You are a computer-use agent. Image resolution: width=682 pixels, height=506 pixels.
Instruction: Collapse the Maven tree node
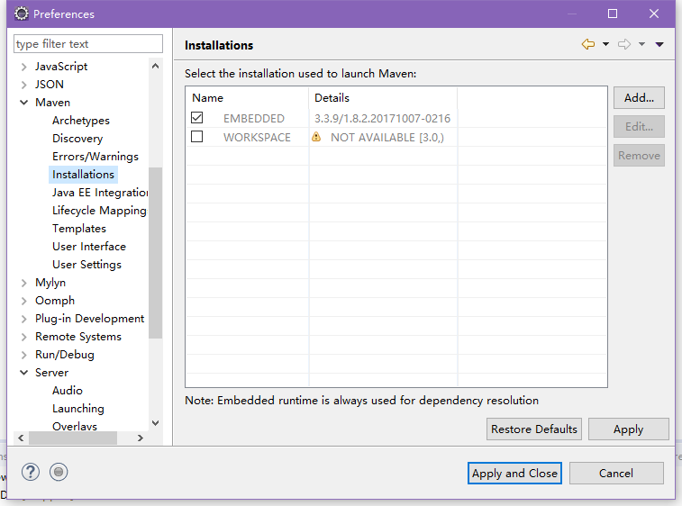24,103
